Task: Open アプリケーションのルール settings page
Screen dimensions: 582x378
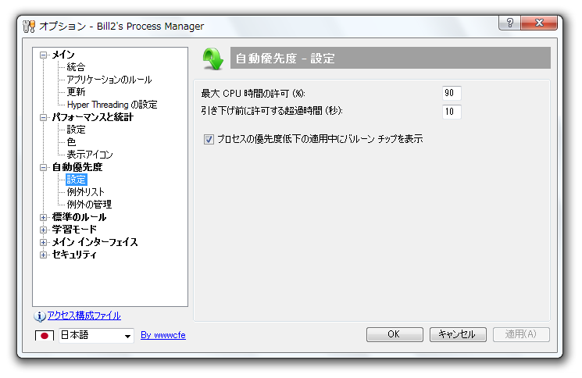Action: click(x=109, y=80)
